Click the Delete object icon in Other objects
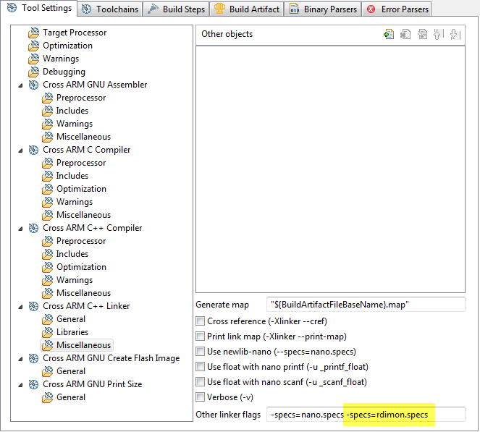The image size is (480, 432). [405, 34]
